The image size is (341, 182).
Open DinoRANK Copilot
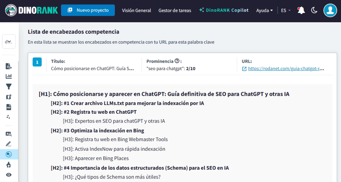click(x=224, y=10)
